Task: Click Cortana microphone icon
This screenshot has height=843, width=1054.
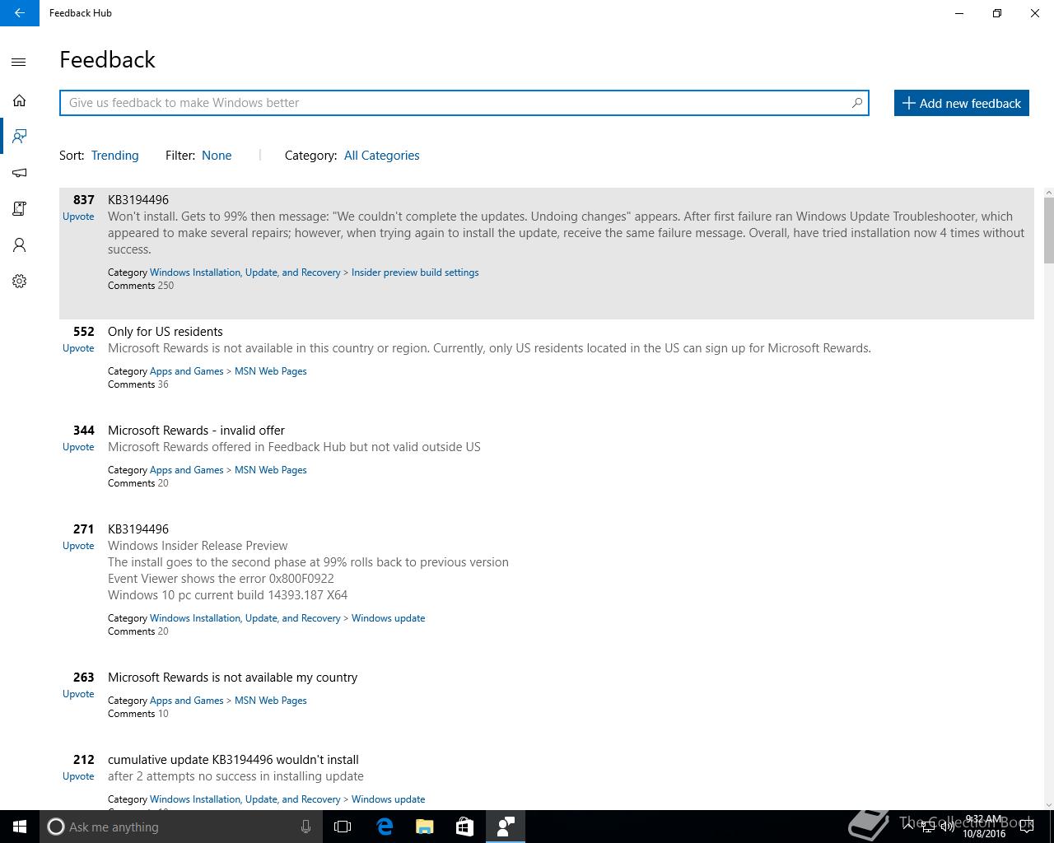Action: [305, 827]
